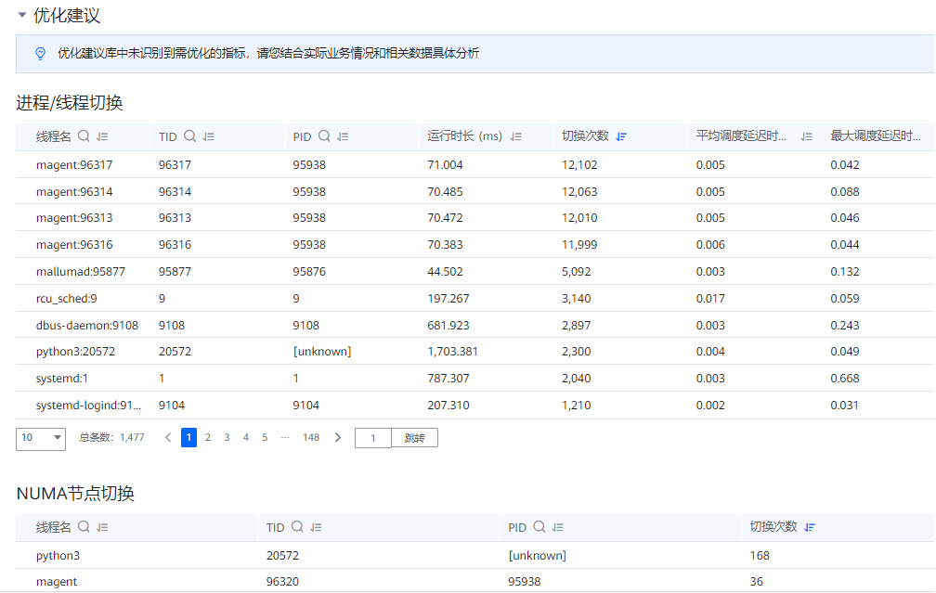The image size is (936, 593).
Task: Click the 跳转 jump button
Action: pos(414,438)
